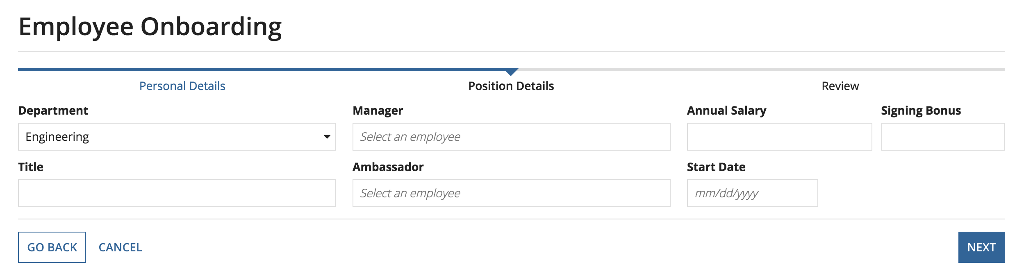The image size is (1024, 280).
Task: Focus the Title text field
Action: coord(177,193)
